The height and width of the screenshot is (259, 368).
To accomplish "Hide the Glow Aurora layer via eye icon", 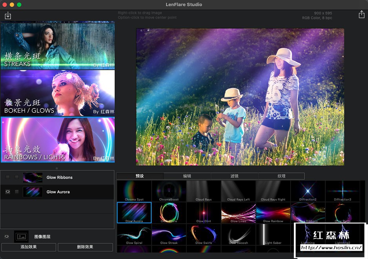I will coord(8,192).
